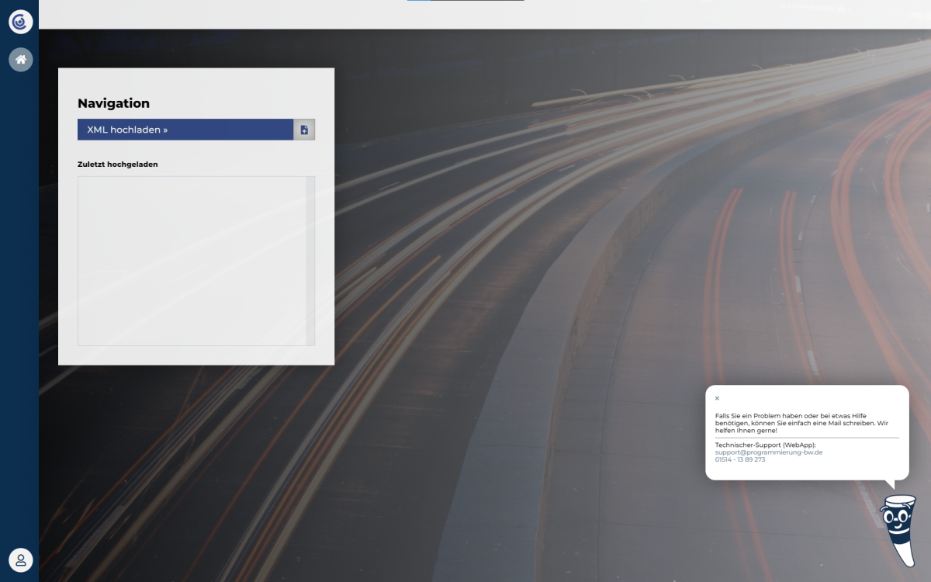The height and width of the screenshot is (582, 931).
Task: Click the support phone number
Action: pyautogui.click(x=740, y=459)
